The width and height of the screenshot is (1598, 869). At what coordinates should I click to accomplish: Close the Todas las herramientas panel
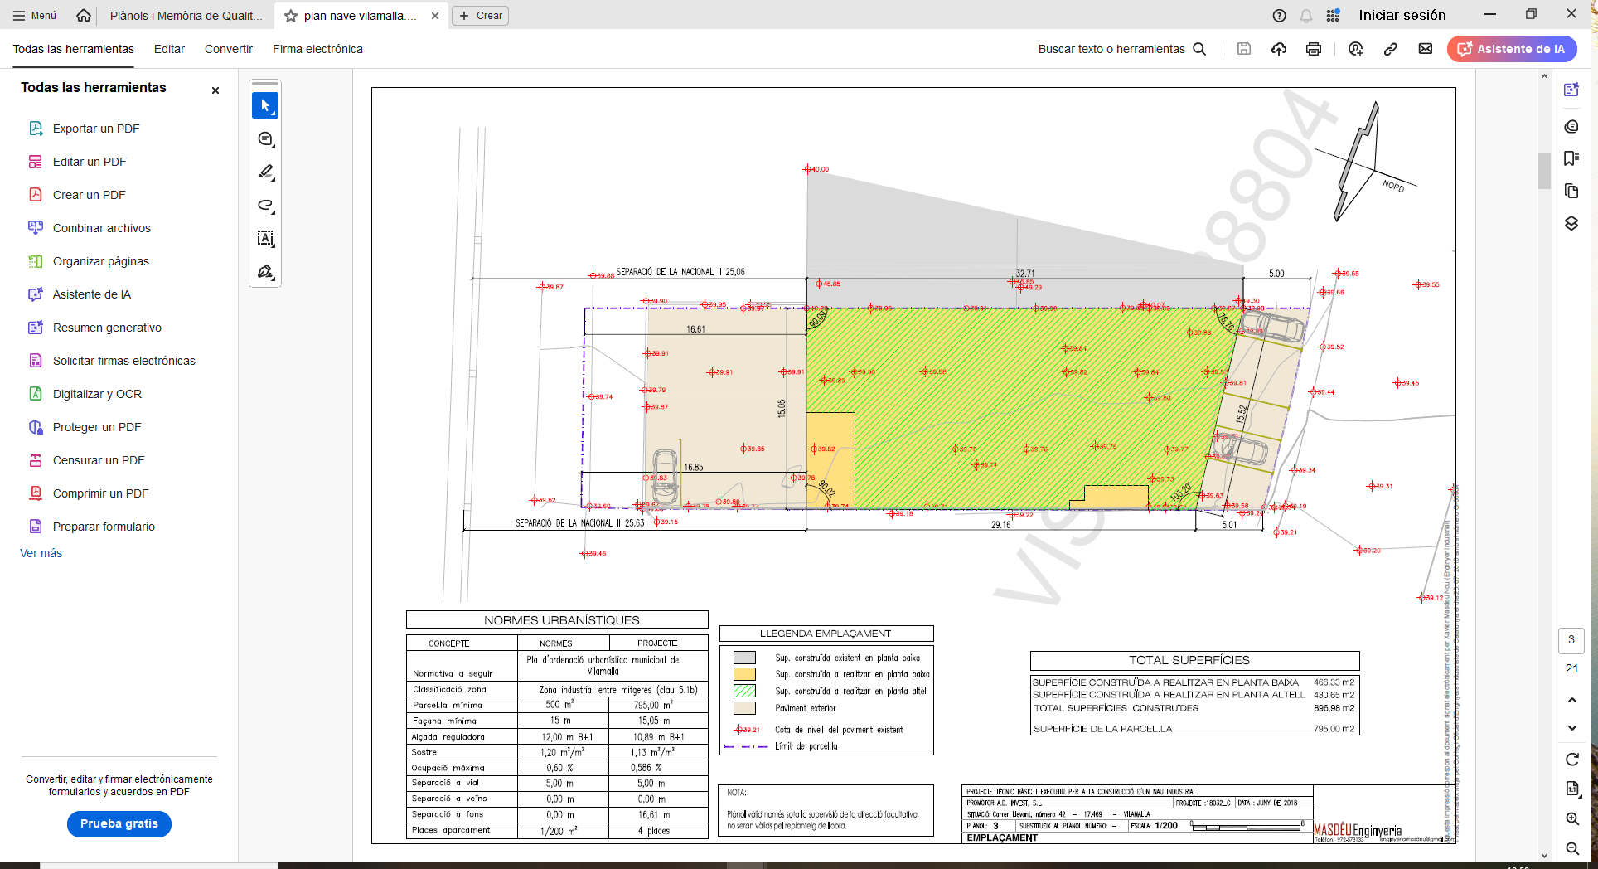(215, 90)
